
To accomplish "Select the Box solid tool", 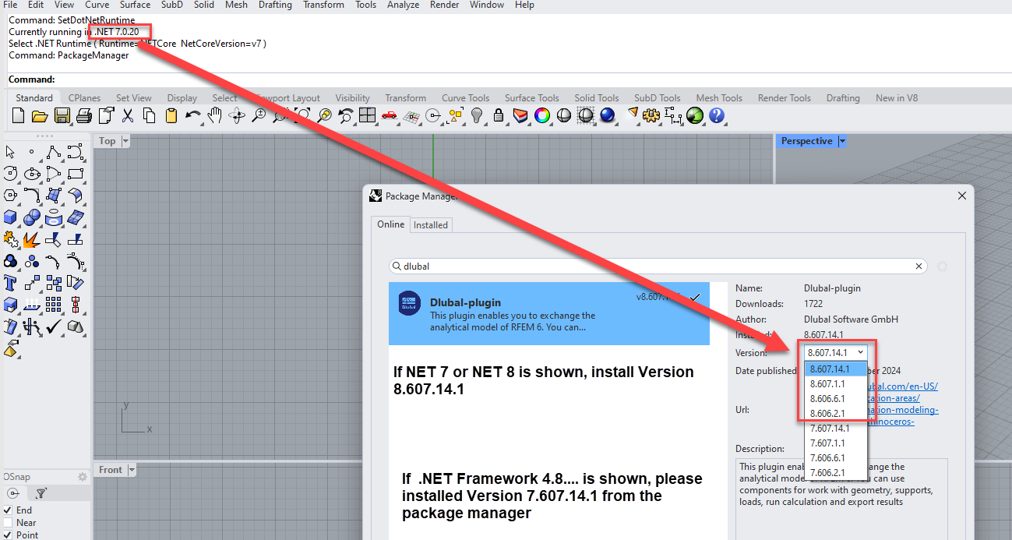I will tap(10, 217).
